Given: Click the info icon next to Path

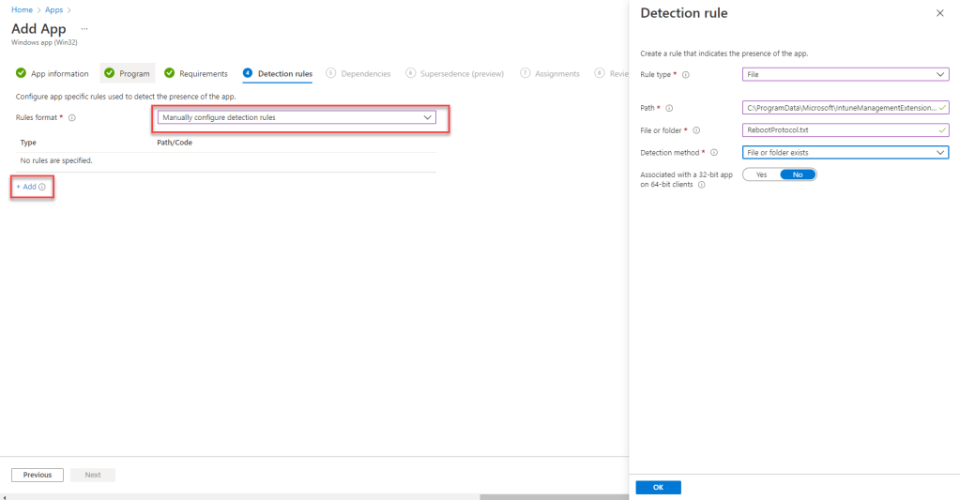Looking at the screenshot, I should [669, 108].
